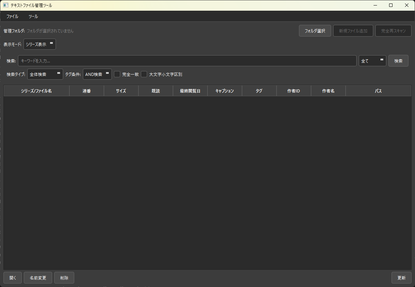
Task: Open the 全て search scope dropdown
Action: click(372, 61)
